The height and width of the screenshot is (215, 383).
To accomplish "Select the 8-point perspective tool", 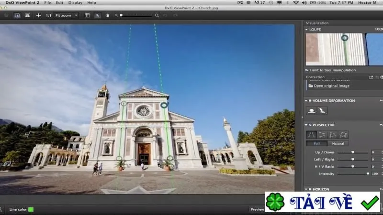I will click(x=343, y=135).
